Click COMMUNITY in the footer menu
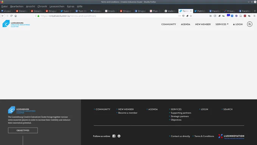Image resolution: width=257 pixels, height=145 pixels. pos(103,109)
